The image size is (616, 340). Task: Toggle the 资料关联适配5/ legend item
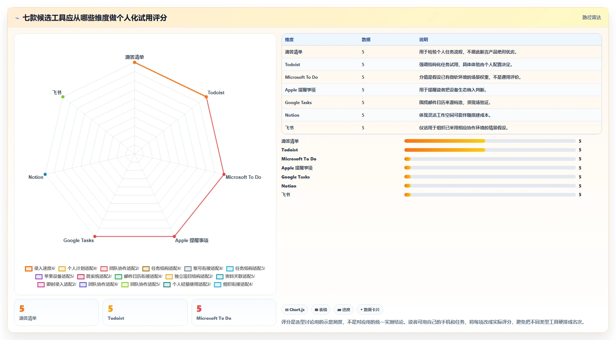click(235, 276)
